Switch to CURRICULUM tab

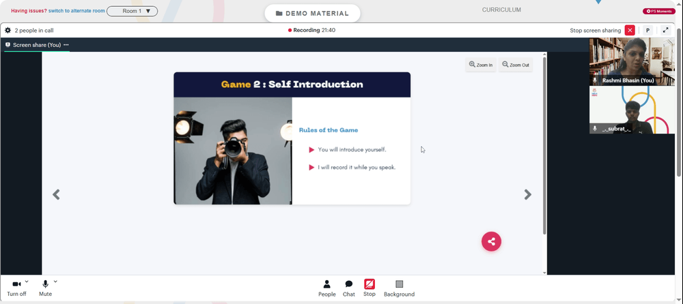[501, 10]
